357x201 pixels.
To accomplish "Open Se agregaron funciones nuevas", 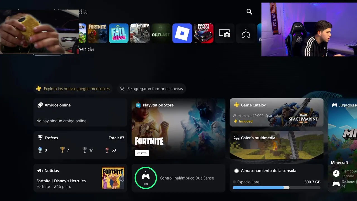I will pos(152,89).
